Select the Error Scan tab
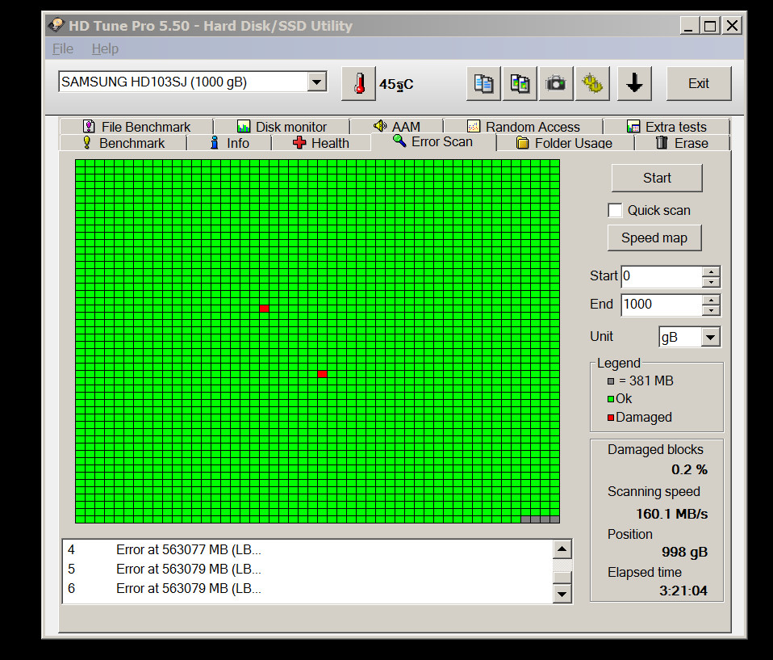This screenshot has width=773, height=660. click(x=432, y=142)
